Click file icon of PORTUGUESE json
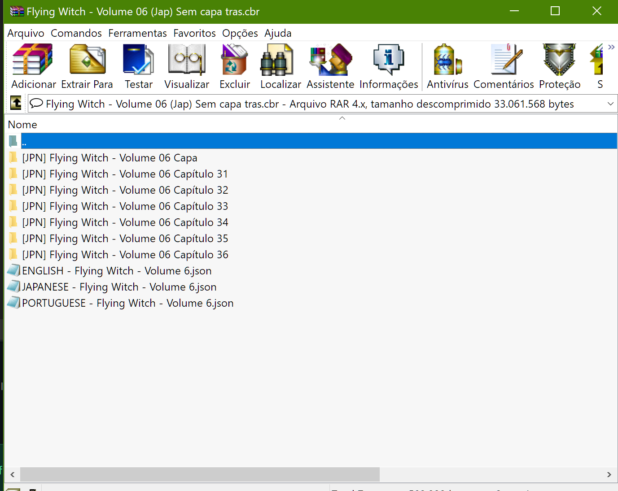The height and width of the screenshot is (491, 618). 14,302
